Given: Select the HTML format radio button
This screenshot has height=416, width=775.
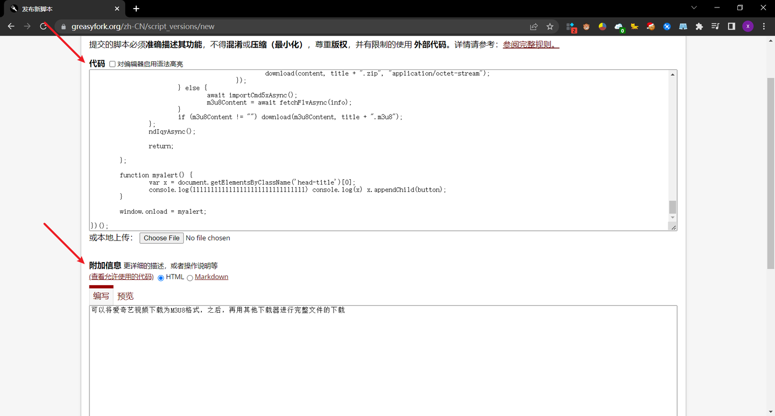Looking at the screenshot, I should (161, 278).
